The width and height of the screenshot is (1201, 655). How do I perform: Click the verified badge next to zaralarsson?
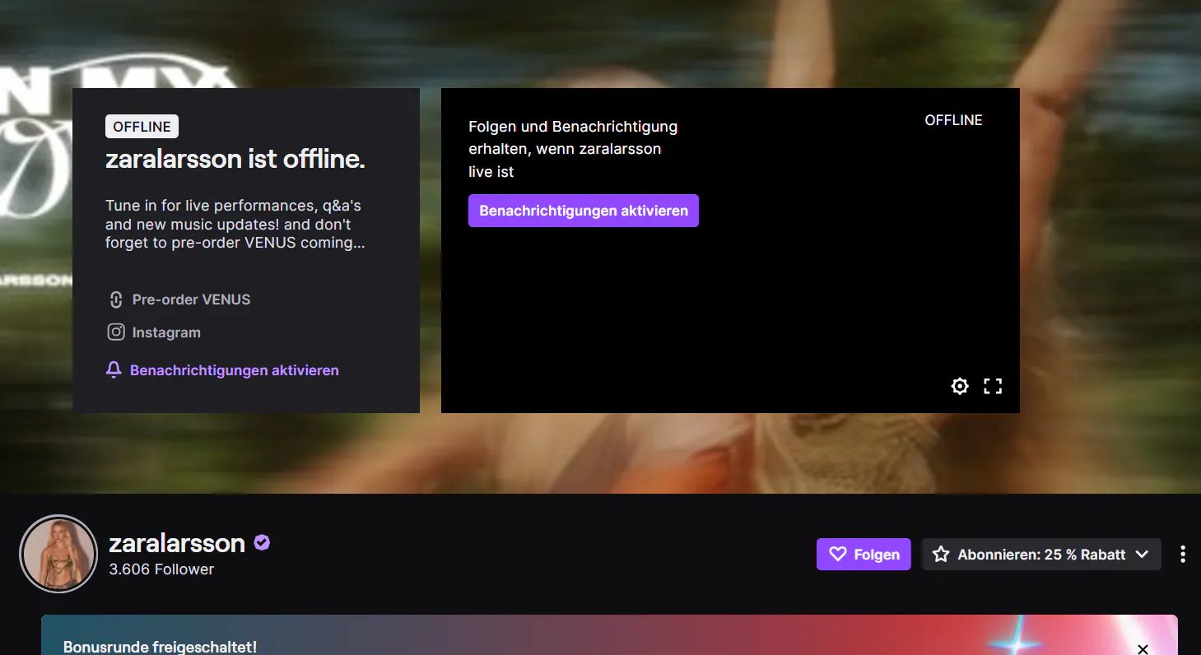click(x=262, y=543)
